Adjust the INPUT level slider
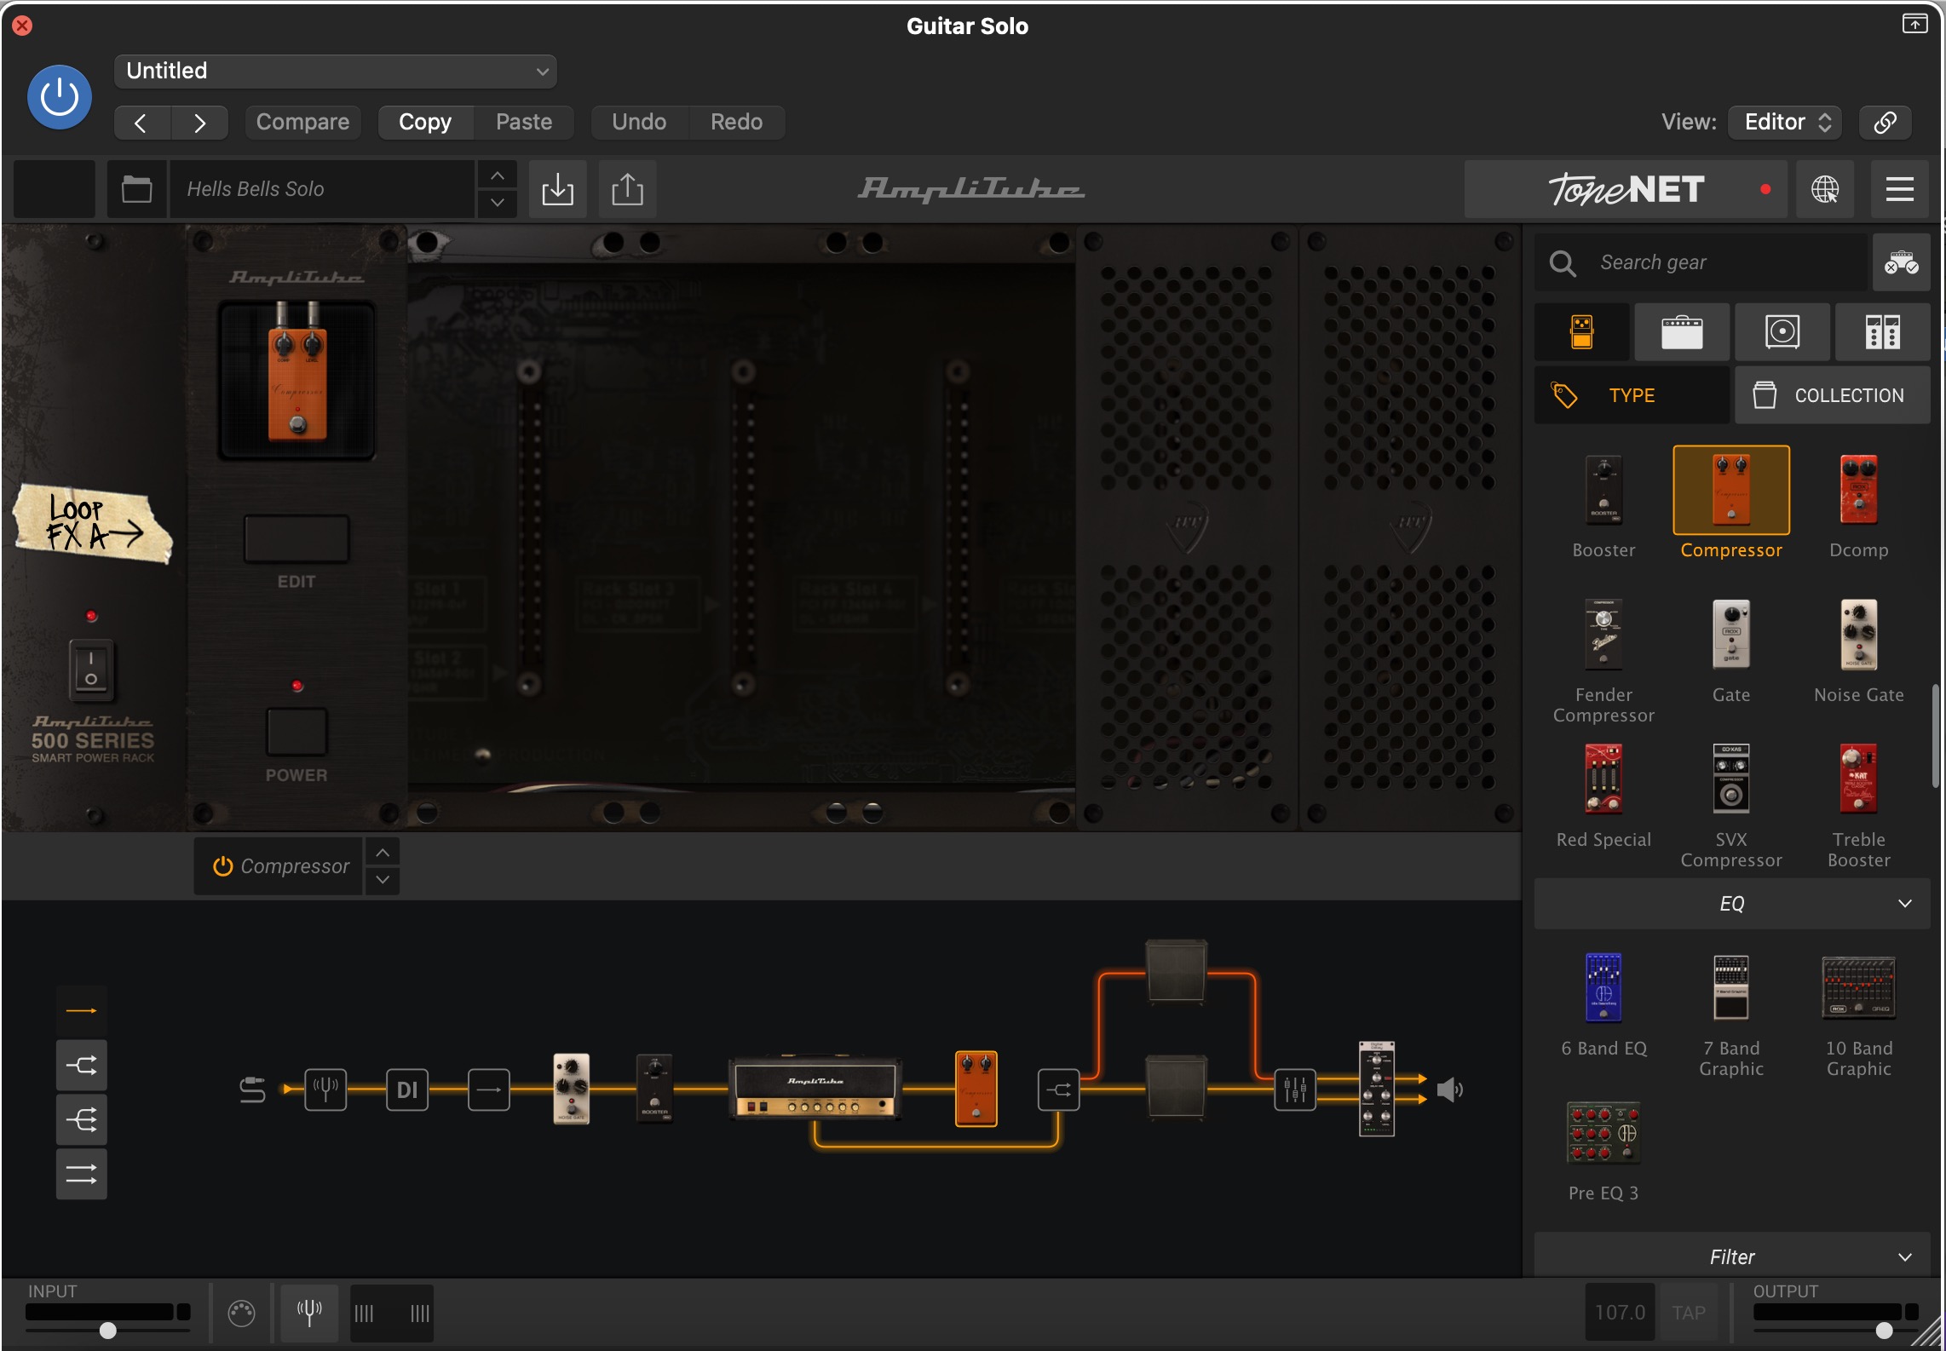This screenshot has width=1946, height=1351. tap(108, 1331)
